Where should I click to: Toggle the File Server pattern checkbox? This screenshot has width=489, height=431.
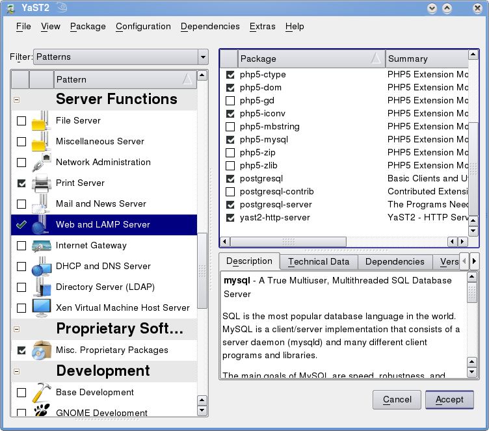point(21,121)
